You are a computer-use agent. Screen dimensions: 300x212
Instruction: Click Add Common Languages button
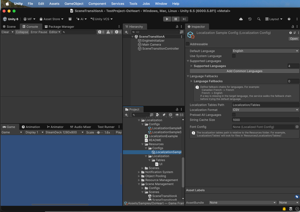(x=244, y=71)
